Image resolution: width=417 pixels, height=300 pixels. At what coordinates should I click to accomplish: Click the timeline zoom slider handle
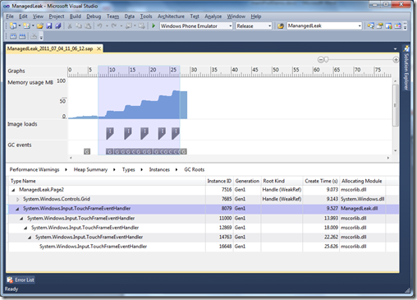[x=326, y=59]
